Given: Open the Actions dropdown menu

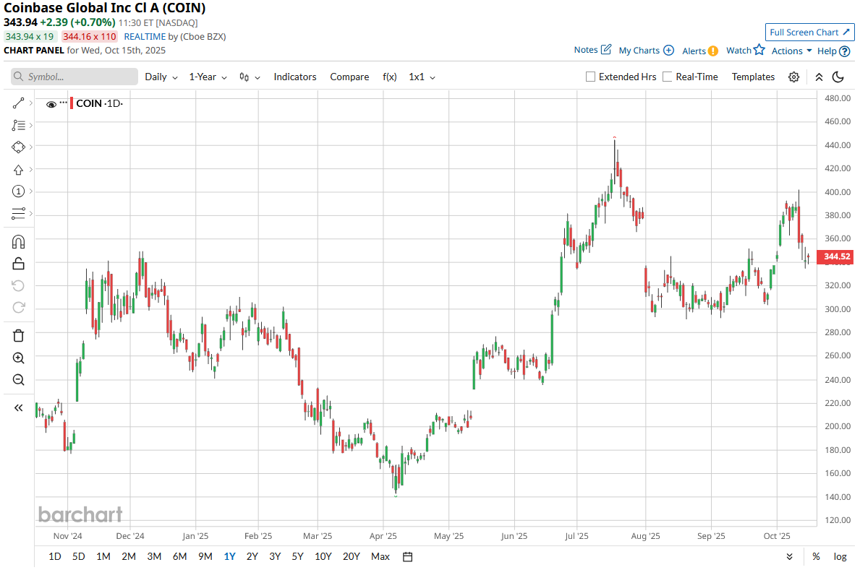Looking at the screenshot, I should 791,51.
